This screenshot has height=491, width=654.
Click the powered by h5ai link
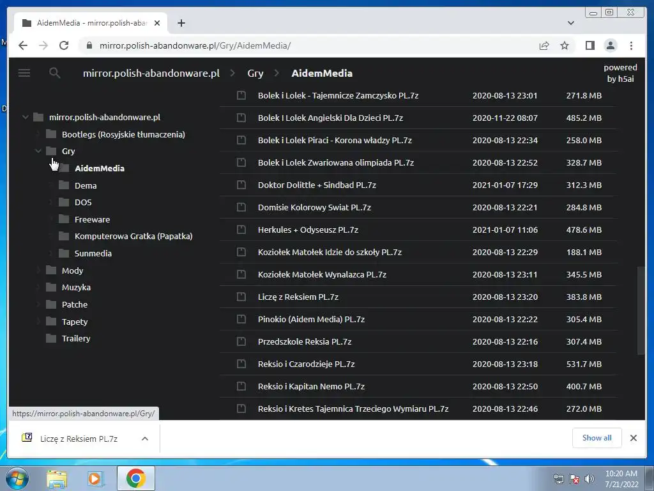[620, 73]
